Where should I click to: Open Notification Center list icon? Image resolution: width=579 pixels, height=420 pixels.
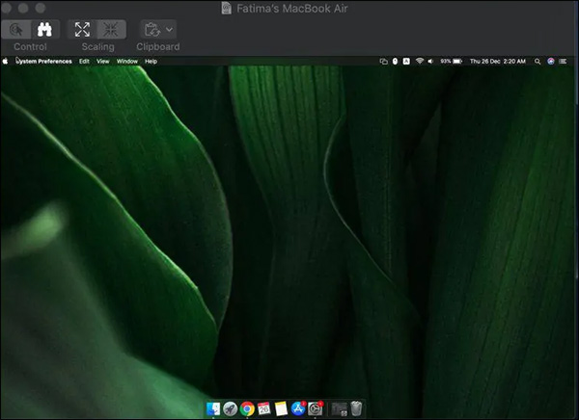coord(565,61)
